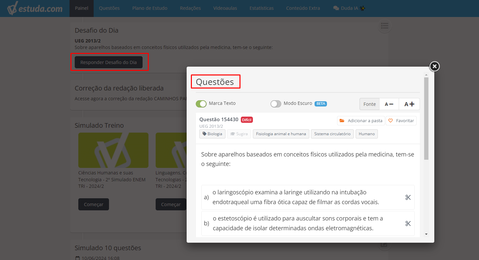Open Duda IA chat
This screenshot has width=479, height=260.
pos(349,8)
